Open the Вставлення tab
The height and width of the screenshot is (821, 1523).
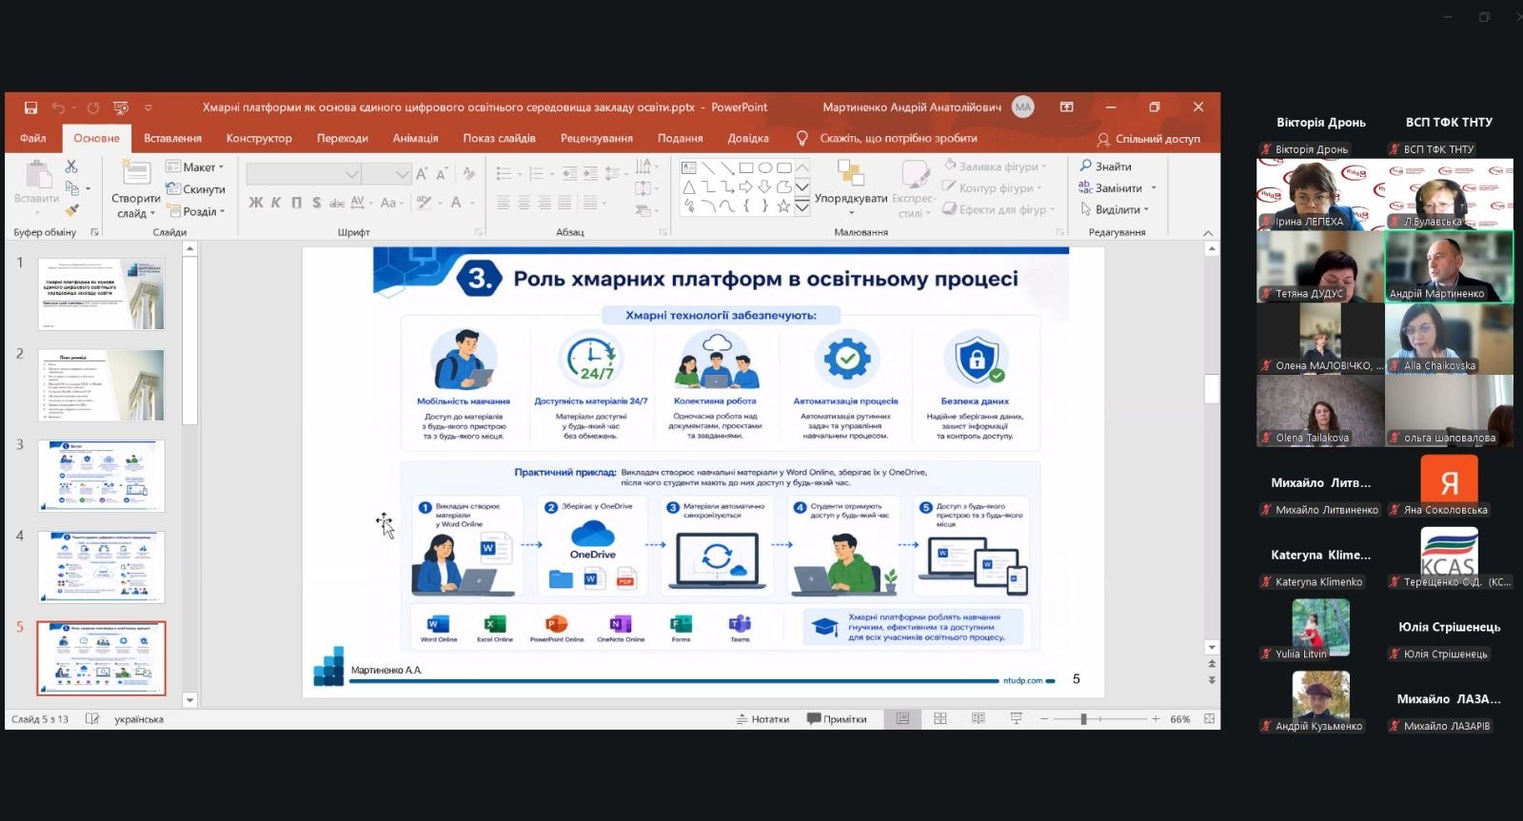pyautogui.click(x=172, y=138)
